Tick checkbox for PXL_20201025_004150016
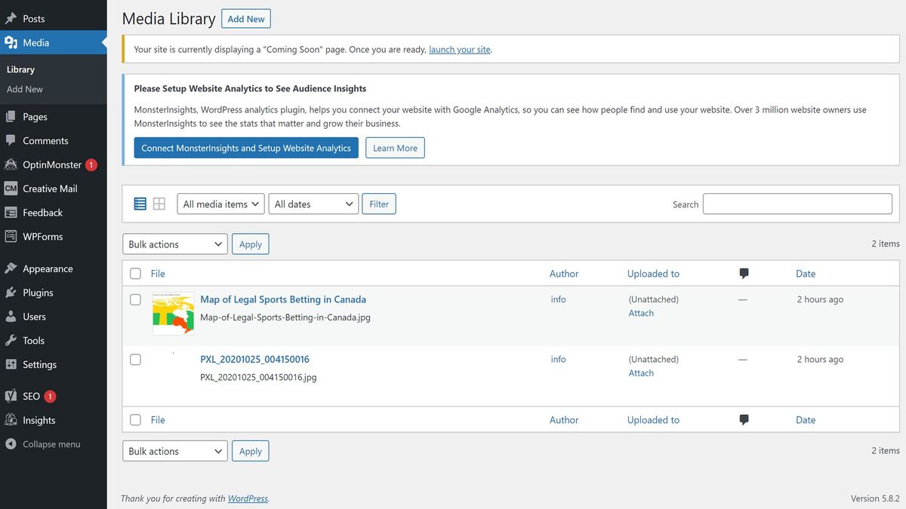 tap(135, 360)
